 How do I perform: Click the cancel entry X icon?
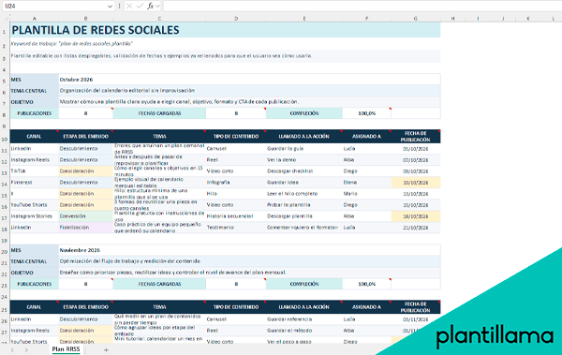point(129,7)
